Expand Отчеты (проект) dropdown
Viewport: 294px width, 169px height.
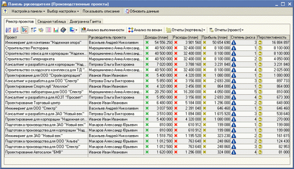tap(226, 30)
